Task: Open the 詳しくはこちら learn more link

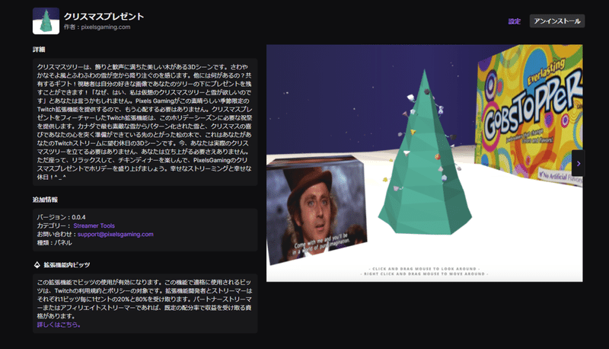Action: (x=59, y=325)
